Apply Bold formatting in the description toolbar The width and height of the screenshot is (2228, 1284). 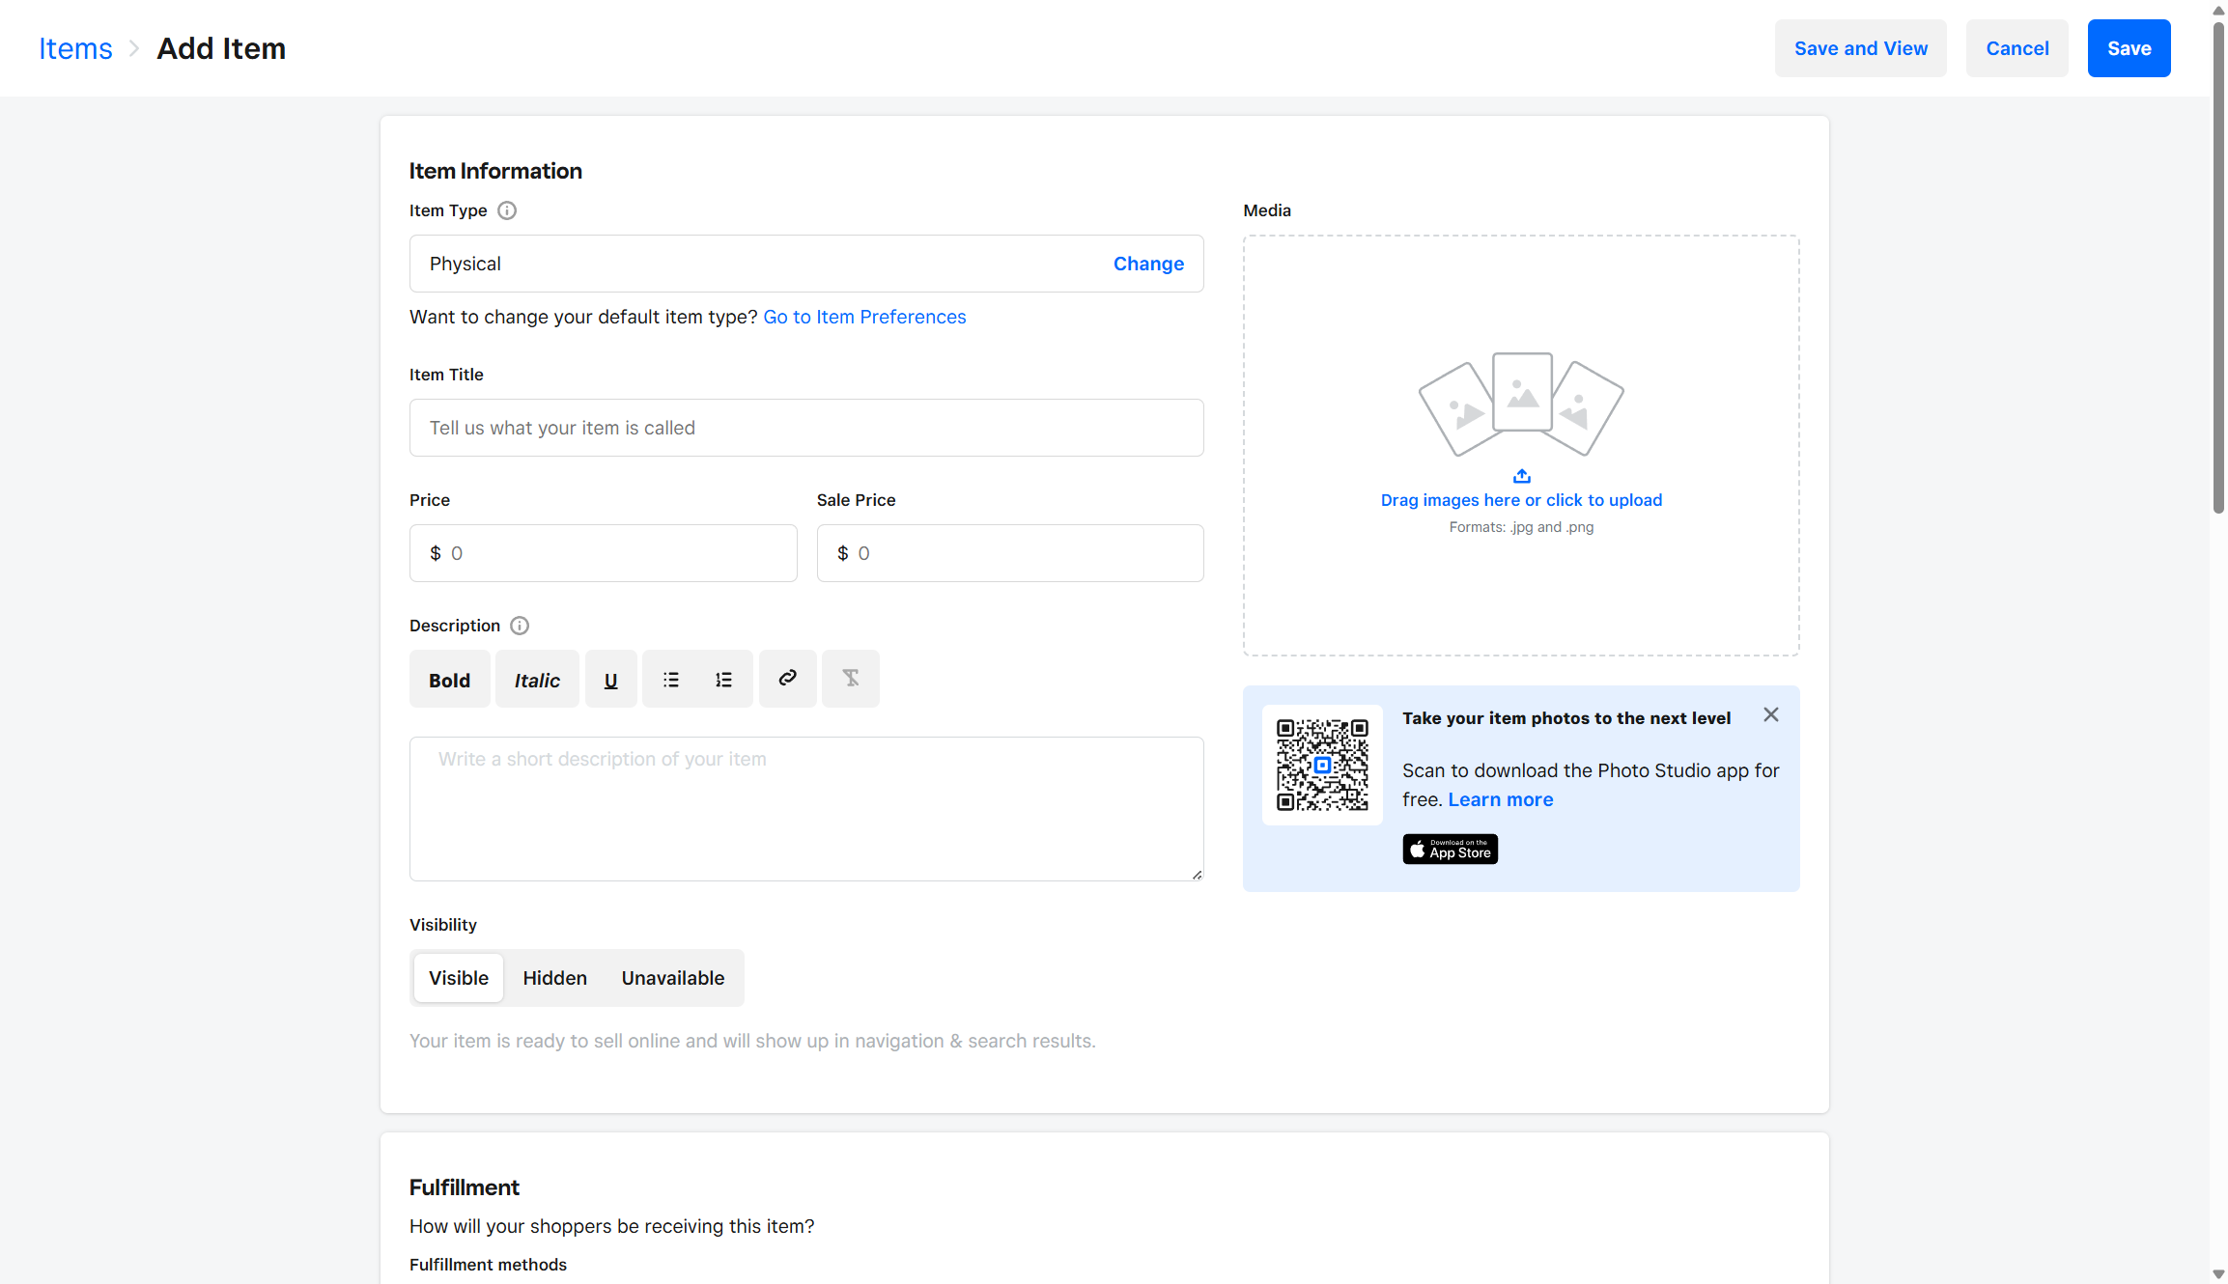[x=448, y=679]
